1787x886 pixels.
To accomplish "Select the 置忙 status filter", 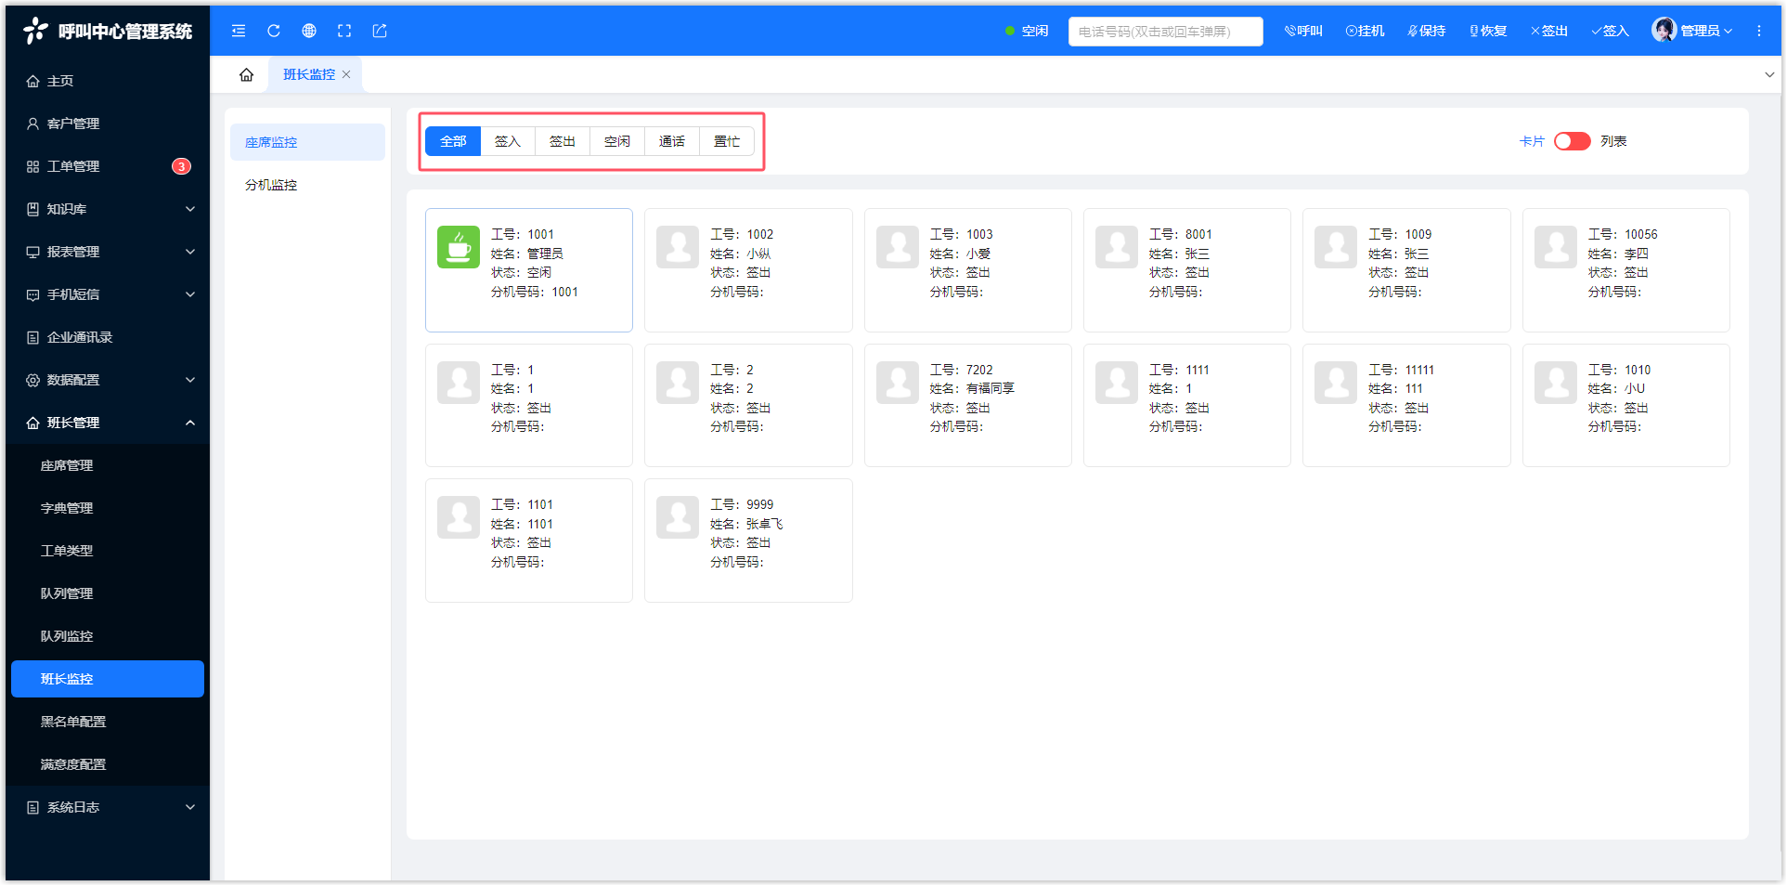I will coord(726,141).
